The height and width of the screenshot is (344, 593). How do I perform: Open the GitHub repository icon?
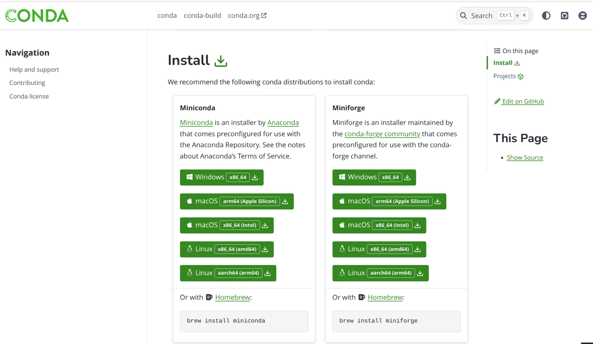tap(565, 15)
